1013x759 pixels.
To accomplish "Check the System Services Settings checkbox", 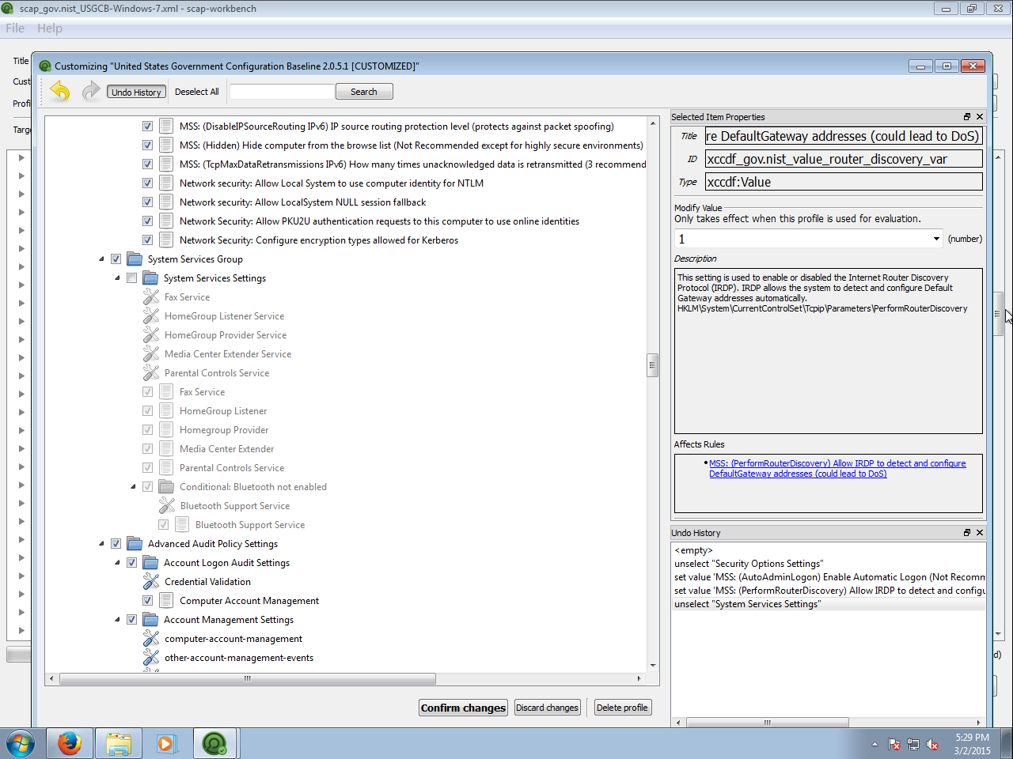I will [x=131, y=278].
